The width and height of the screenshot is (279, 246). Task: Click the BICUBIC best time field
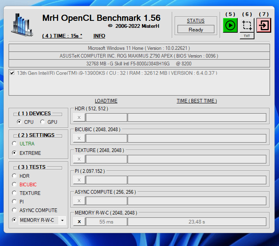(x=197, y=138)
